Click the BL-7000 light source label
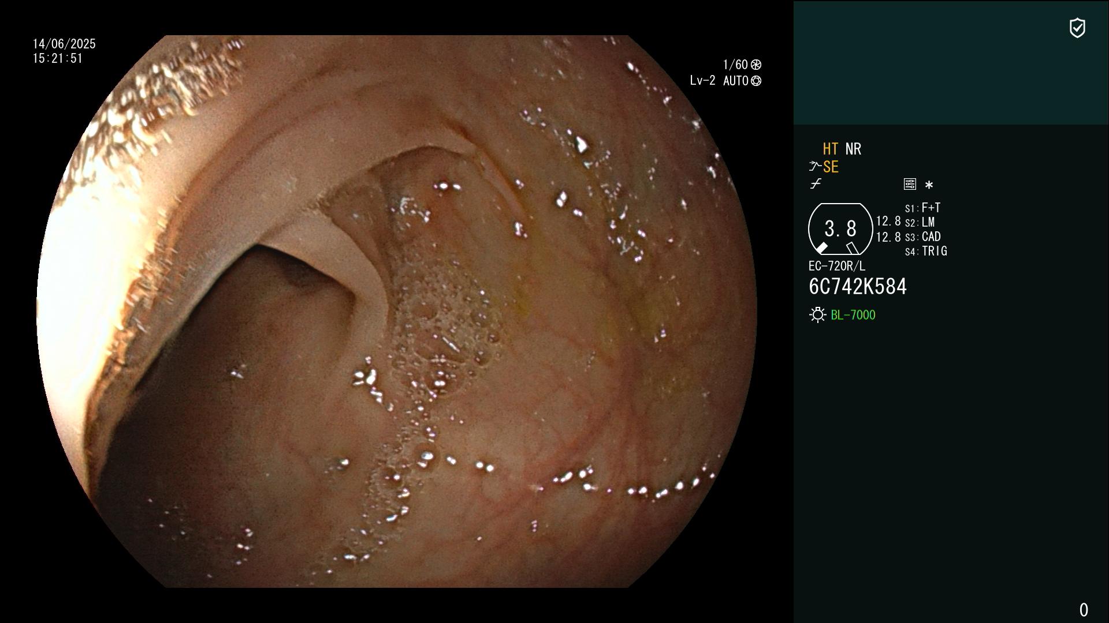1109x623 pixels. (x=853, y=315)
